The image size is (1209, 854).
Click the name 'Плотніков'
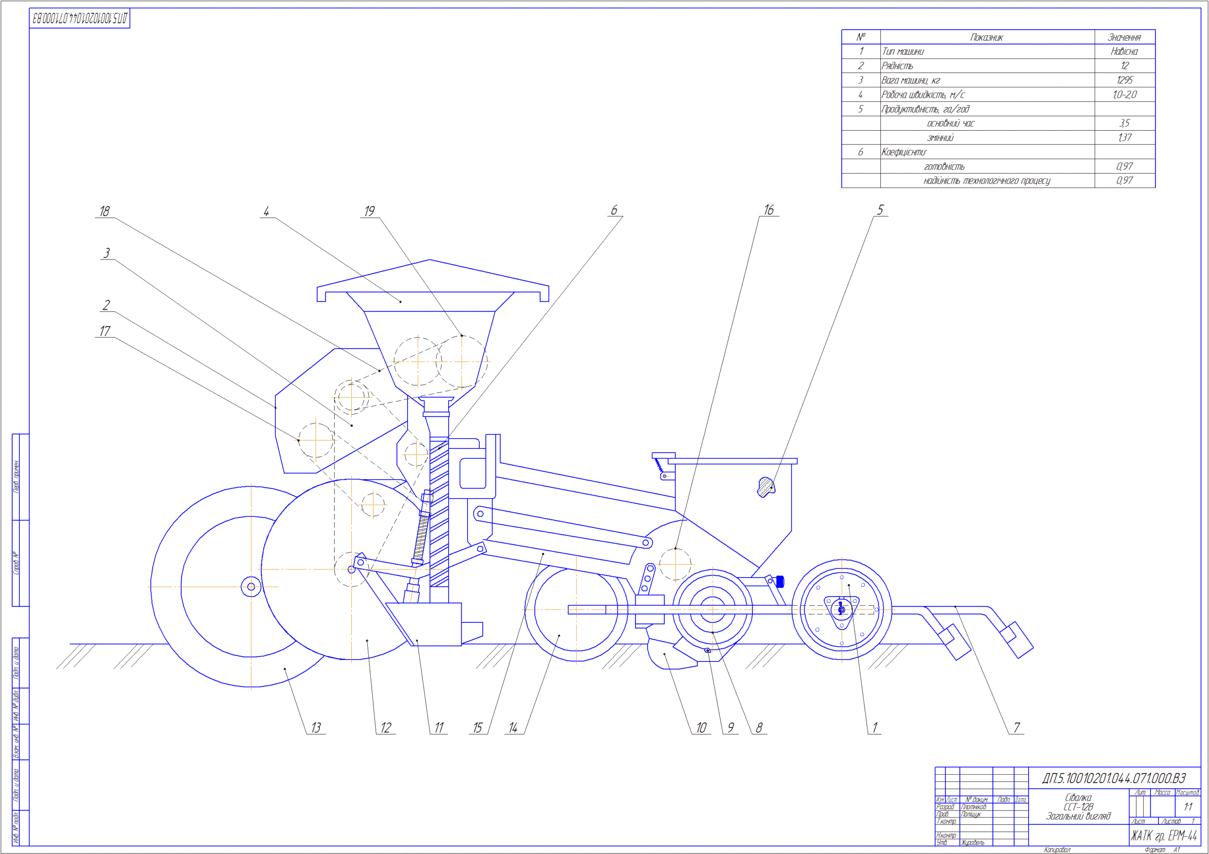tap(973, 807)
